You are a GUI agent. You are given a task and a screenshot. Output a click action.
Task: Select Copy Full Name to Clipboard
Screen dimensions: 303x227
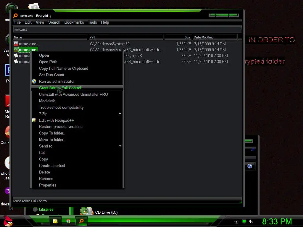click(77, 68)
